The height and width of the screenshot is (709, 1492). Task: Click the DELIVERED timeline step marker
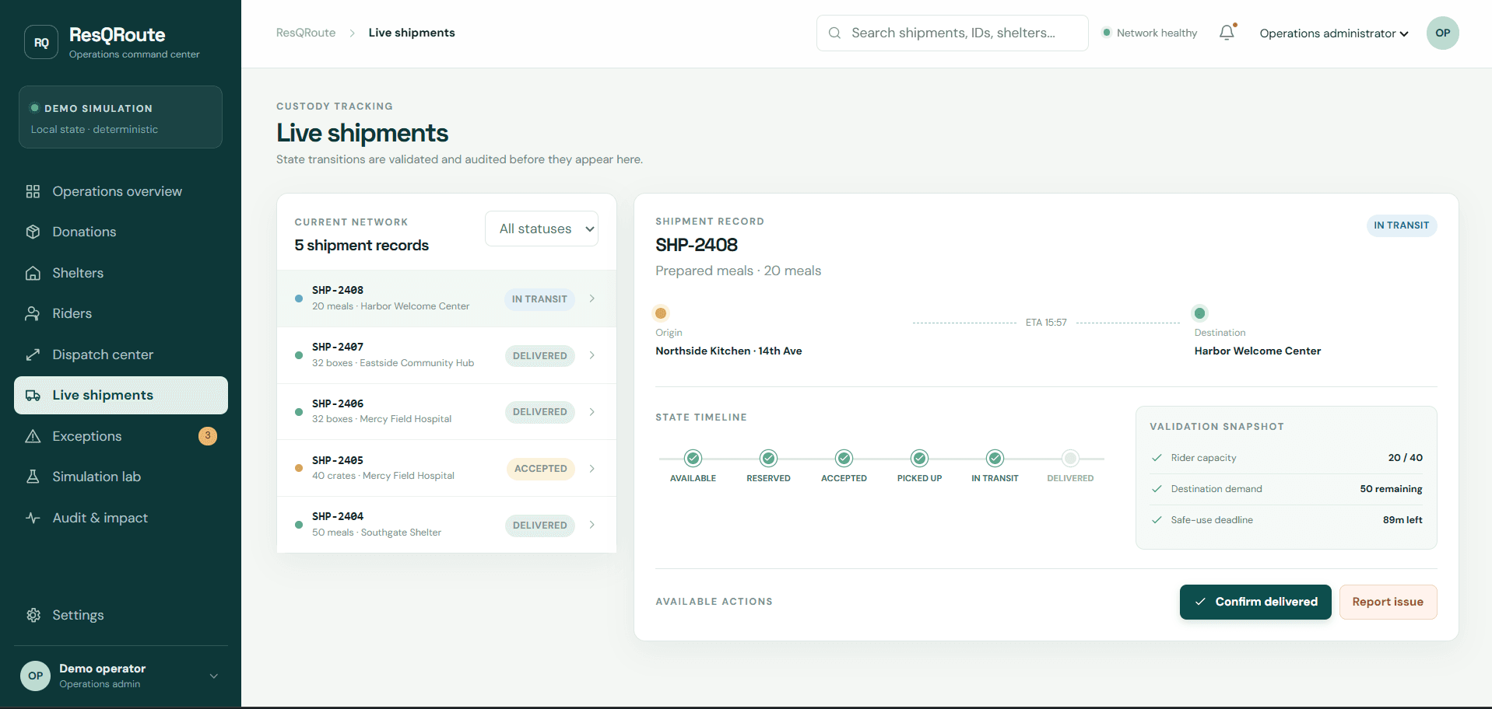tap(1070, 458)
